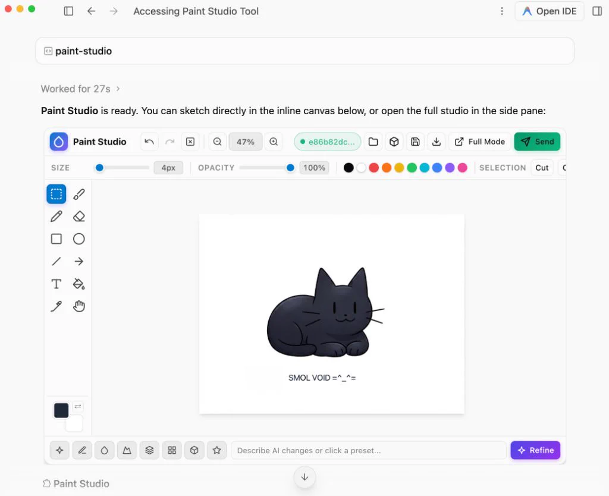Toggle the left sidebar panel
609x496 pixels.
(69, 11)
